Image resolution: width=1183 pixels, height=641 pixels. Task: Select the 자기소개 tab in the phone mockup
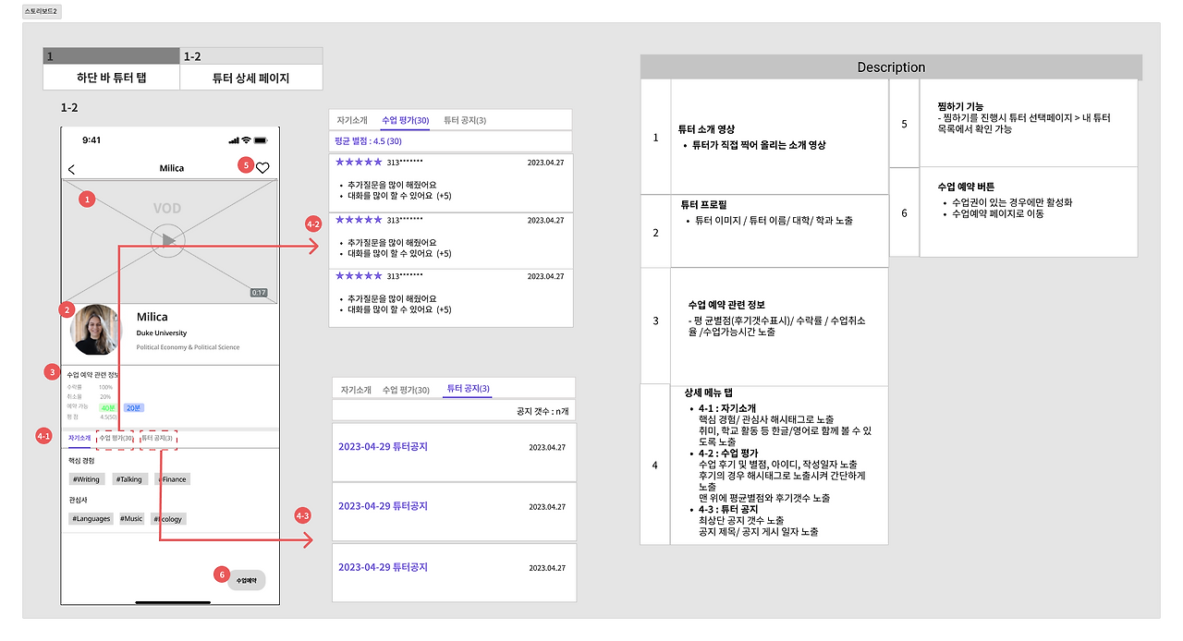click(79, 438)
